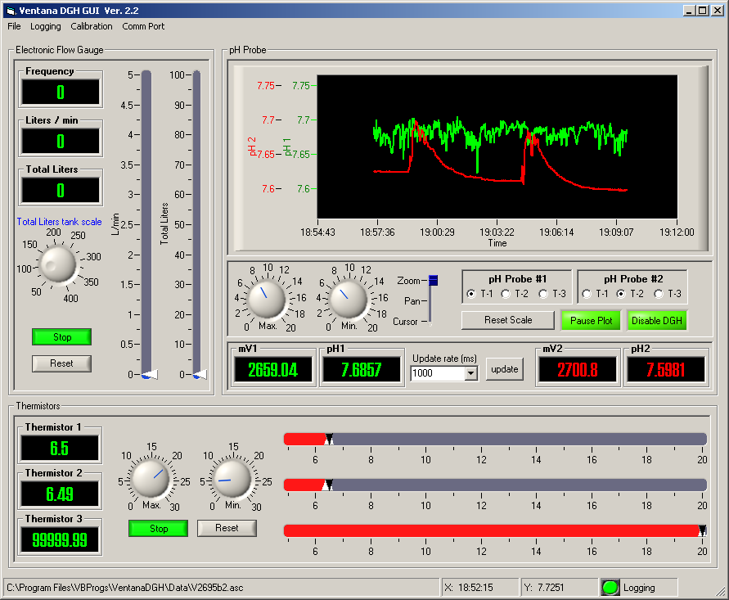Click the X: 18:52:15 status field
The width and height of the screenshot is (729, 600).
click(x=480, y=588)
